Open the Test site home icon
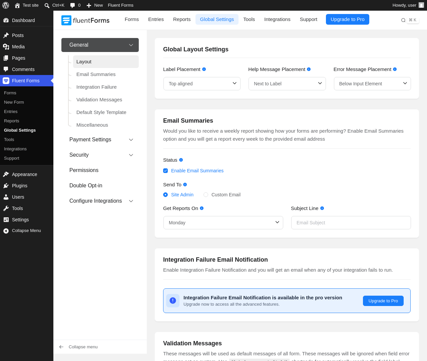 17,5
